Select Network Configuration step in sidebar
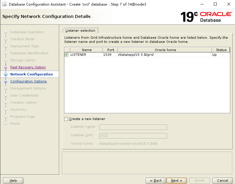Screen dimensions: 235x184 tap(31, 74)
